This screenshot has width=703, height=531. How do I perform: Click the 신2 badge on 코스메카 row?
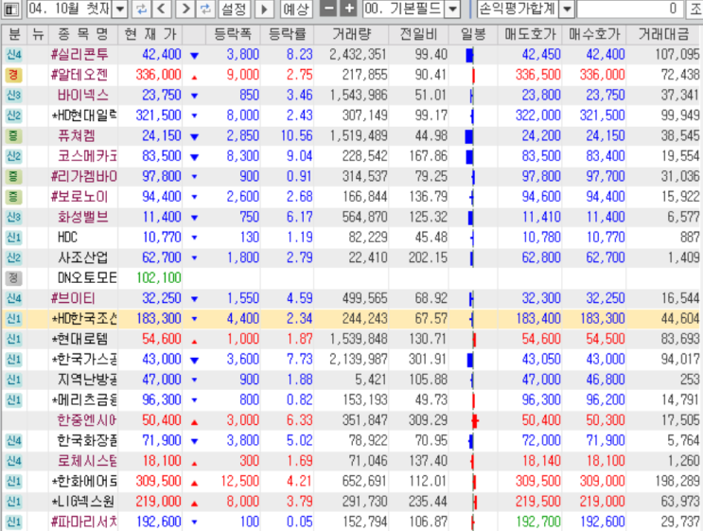click(x=13, y=156)
